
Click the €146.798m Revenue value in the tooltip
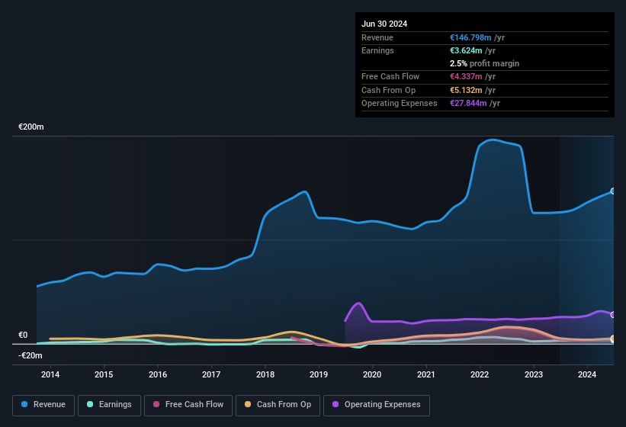click(x=470, y=37)
